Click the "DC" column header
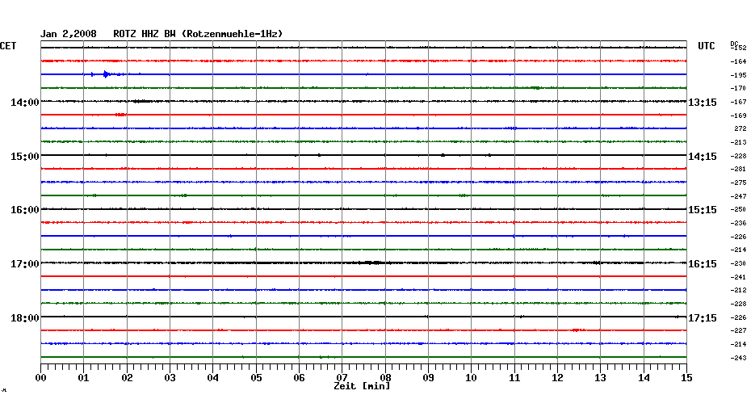Screen dimensions: 751x399 [732, 44]
